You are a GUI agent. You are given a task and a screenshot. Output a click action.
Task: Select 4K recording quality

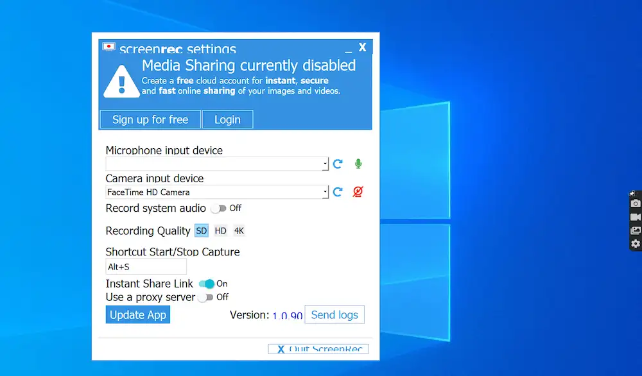[239, 231]
